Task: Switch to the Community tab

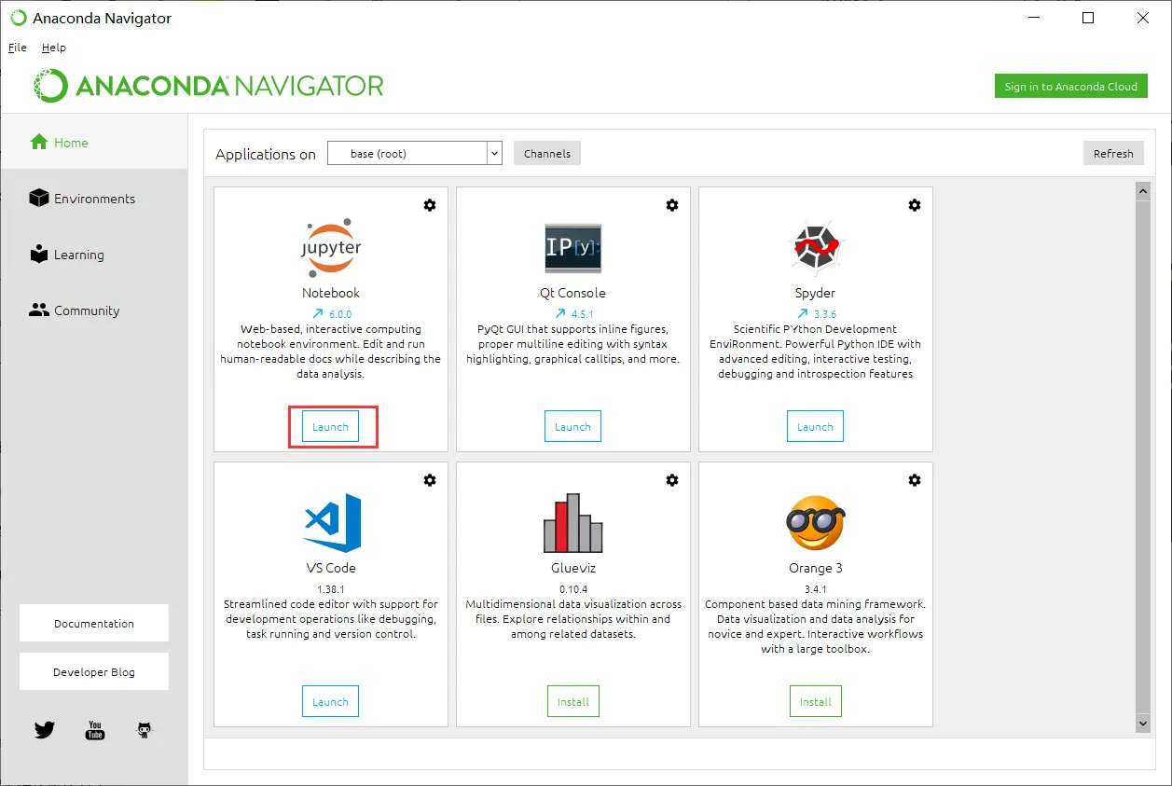Action: (x=94, y=310)
